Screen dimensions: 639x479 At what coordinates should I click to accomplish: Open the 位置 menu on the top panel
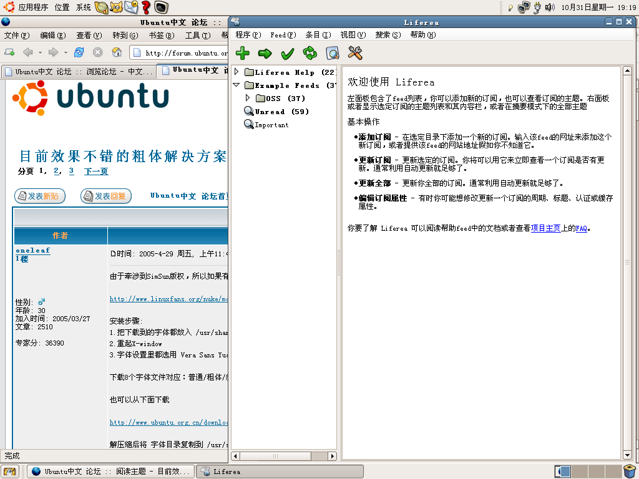pyautogui.click(x=62, y=7)
